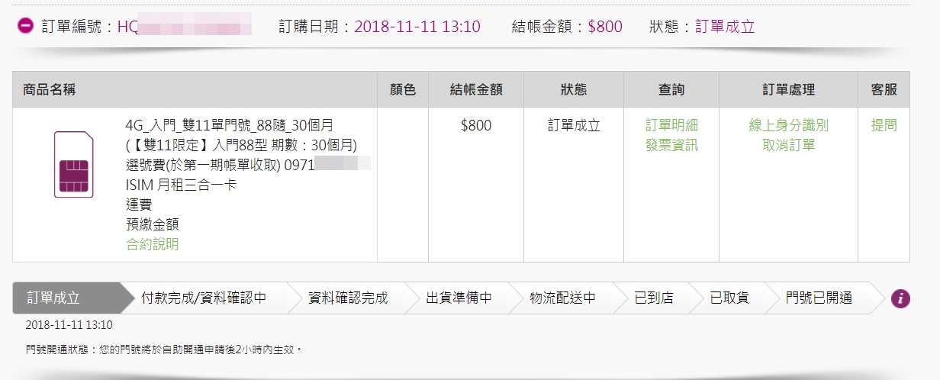Open 訂單明細 order details link
The width and height of the screenshot is (940, 380).
(671, 125)
